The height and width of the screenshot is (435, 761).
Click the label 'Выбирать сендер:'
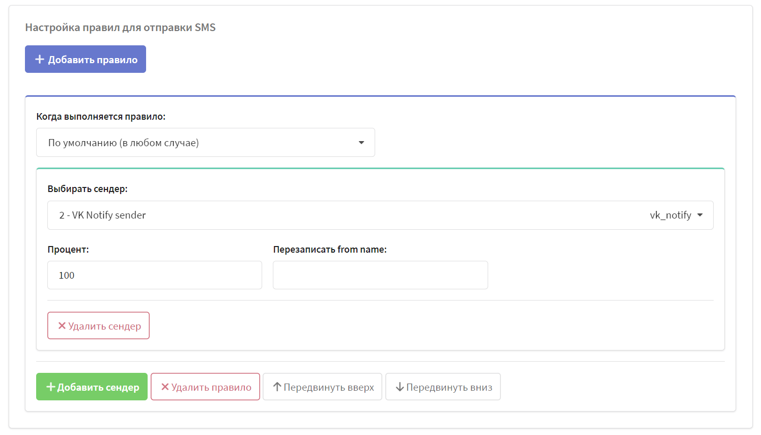88,189
